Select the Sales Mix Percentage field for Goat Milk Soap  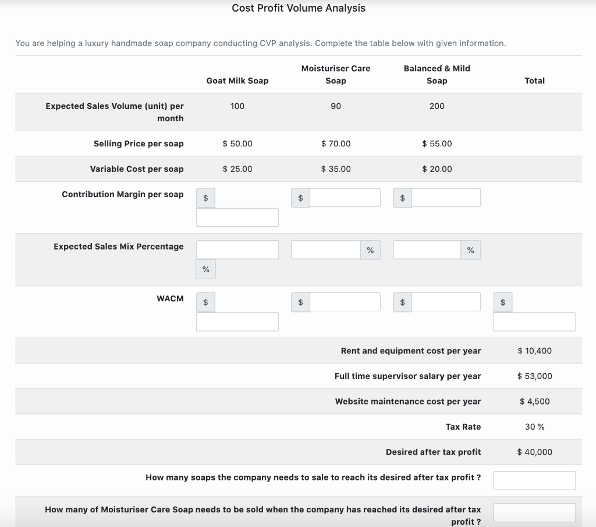tap(237, 249)
